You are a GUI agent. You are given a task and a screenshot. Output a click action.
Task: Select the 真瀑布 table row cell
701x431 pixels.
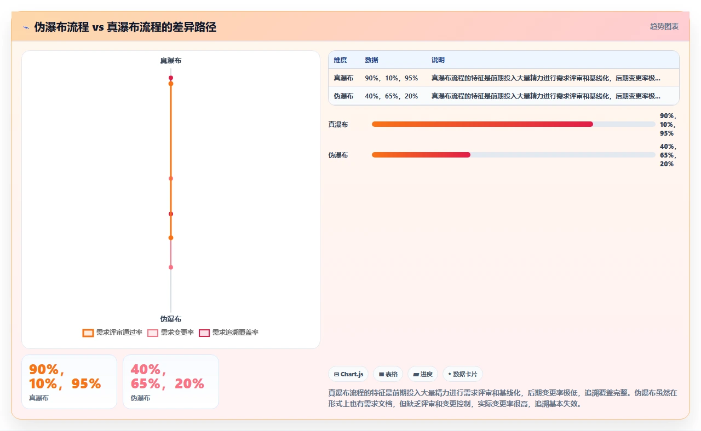[344, 78]
